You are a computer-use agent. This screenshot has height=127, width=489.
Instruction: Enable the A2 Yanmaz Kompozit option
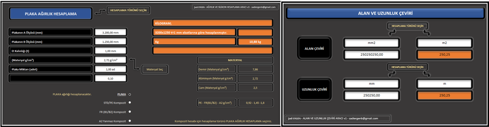click(130, 121)
